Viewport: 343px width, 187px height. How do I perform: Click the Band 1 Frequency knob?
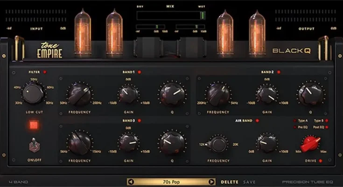point(79,94)
